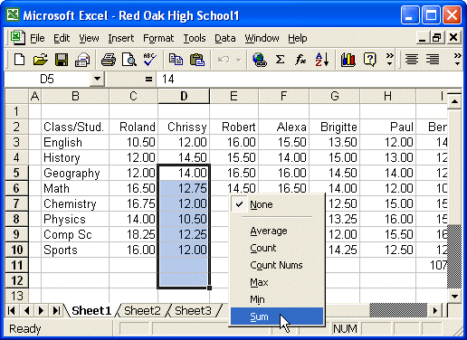Viewport: 467px width, 340px height.
Task: Open the File menu
Action: point(37,38)
